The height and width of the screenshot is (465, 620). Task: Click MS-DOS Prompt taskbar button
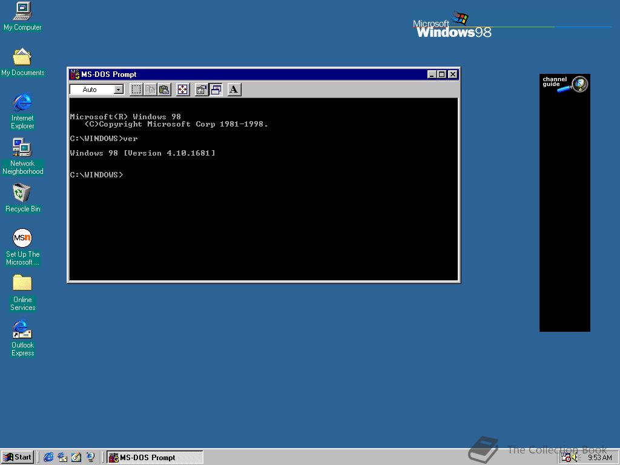point(155,458)
